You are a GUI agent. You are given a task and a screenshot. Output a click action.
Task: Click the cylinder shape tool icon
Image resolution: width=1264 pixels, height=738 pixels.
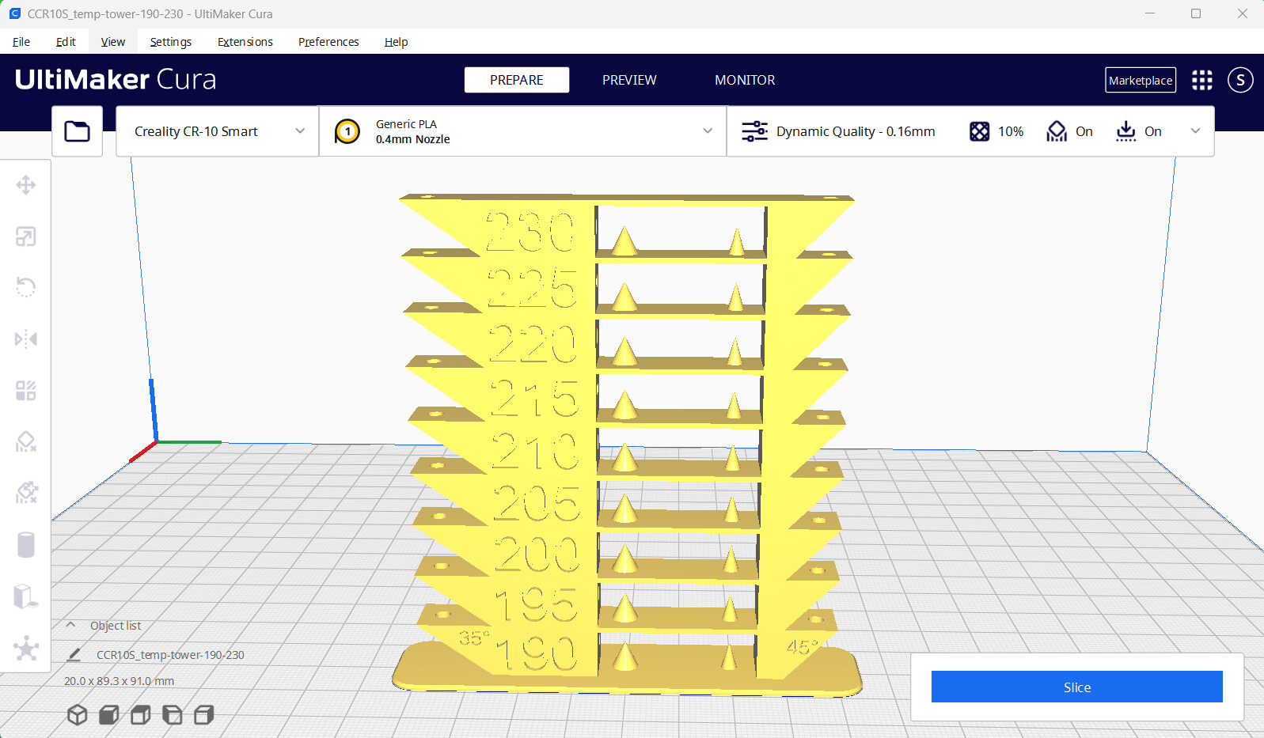pyautogui.click(x=25, y=544)
